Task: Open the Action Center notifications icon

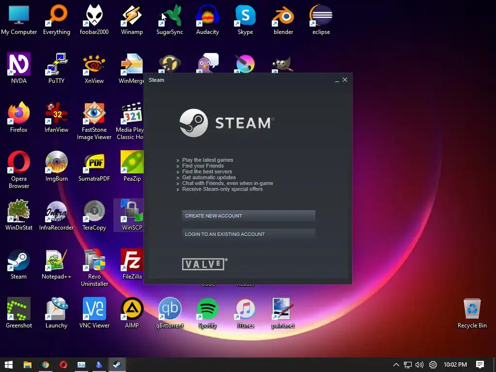Action: coord(480,365)
